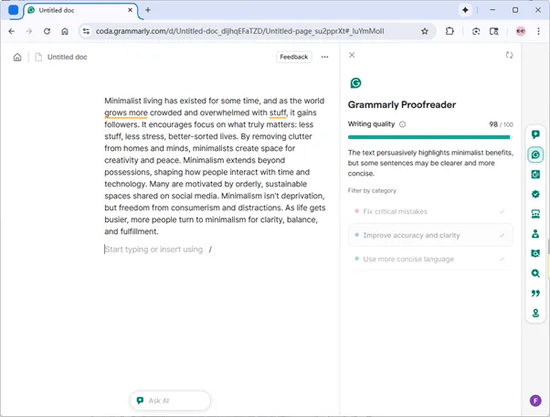Click the sparkle icon in title bar
This screenshot has height=417, width=550.
[465, 10]
